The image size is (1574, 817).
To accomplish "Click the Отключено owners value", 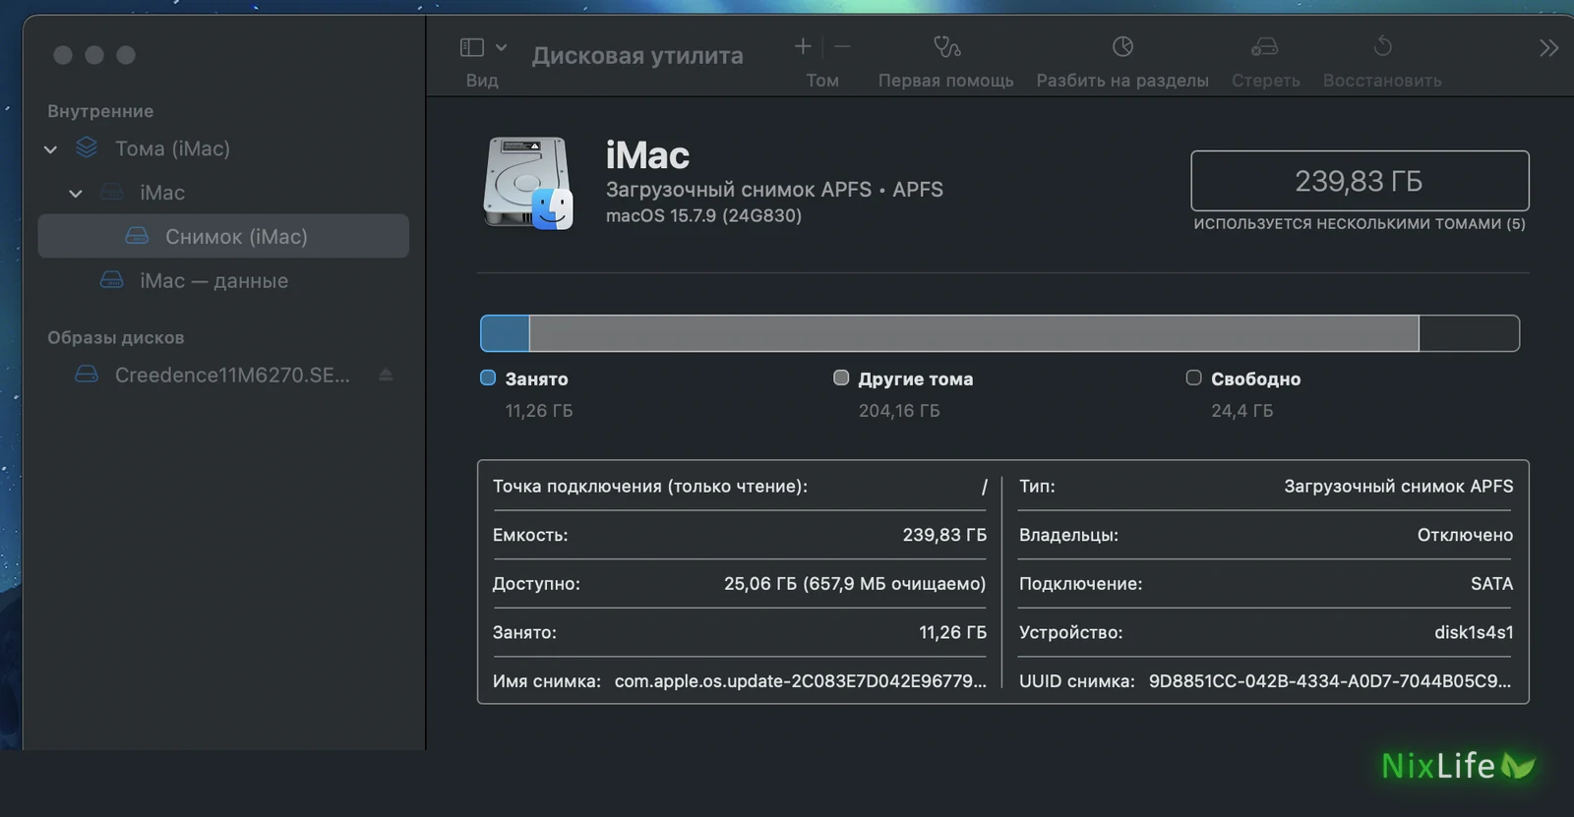I will click(x=1465, y=535).
